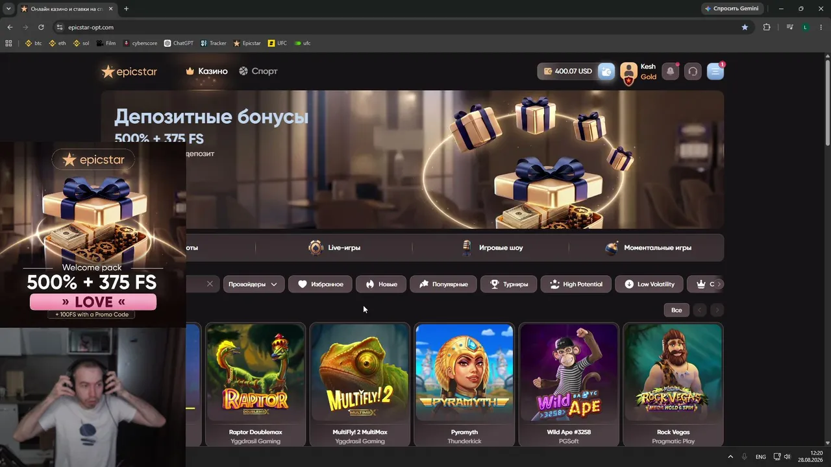Viewport: 831px width, 467px height.
Task: Open the Raptor Doublemax game card
Action: point(256,385)
